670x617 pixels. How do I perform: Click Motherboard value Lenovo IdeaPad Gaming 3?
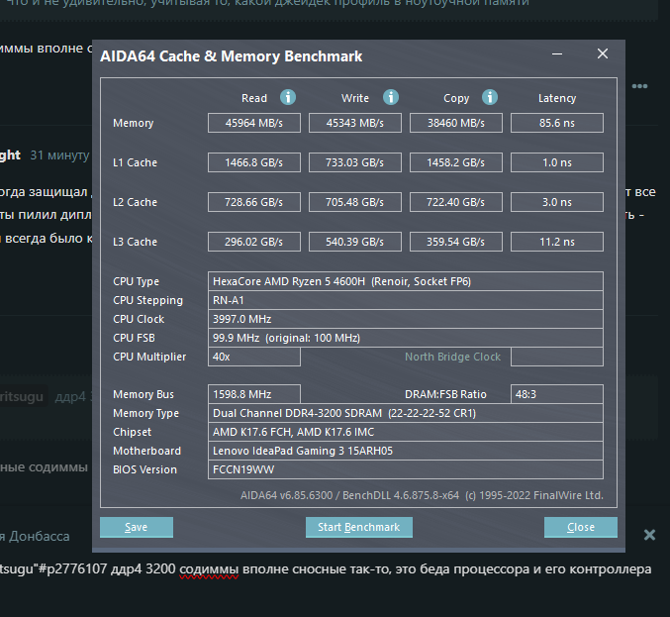point(406,451)
